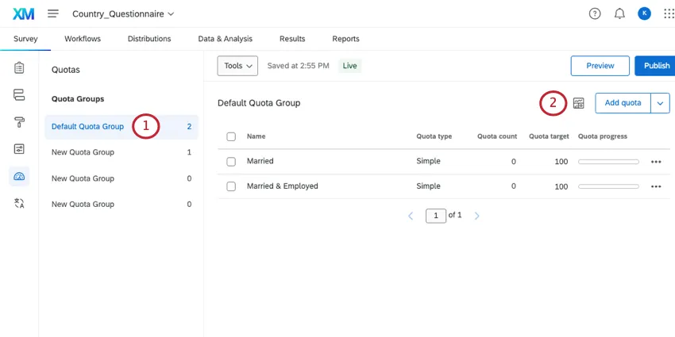Check the Married & Employed checkbox
Image resolution: width=675 pixels, height=337 pixels.
231,186
